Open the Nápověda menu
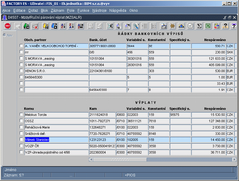The height and width of the screenshot is (181, 239). 118,11
